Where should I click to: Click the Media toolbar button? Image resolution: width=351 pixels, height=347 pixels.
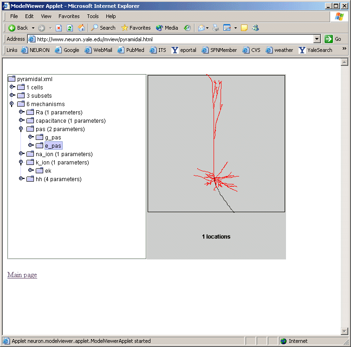[167, 28]
